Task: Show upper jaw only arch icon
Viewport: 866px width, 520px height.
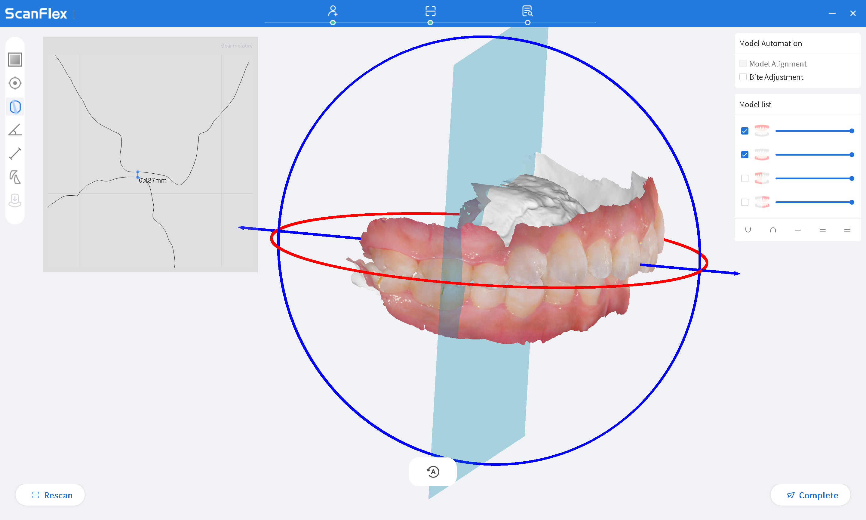Action: point(773,230)
